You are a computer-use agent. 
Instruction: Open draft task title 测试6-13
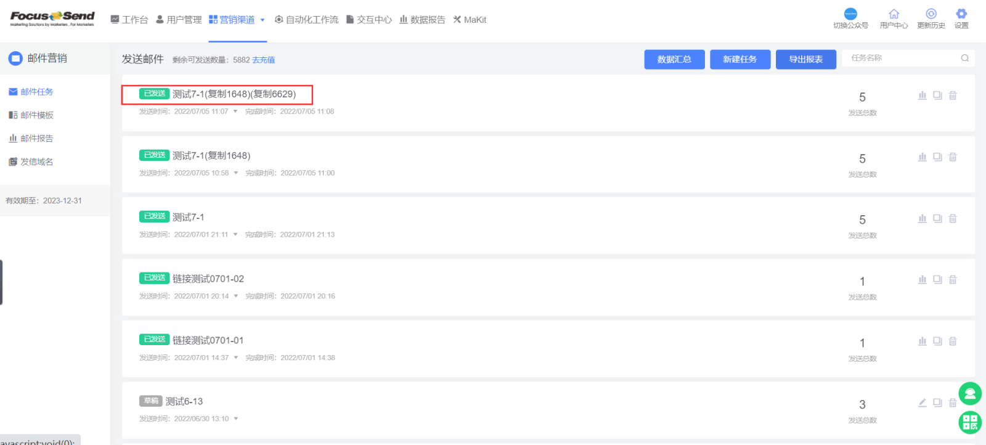coord(184,401)
